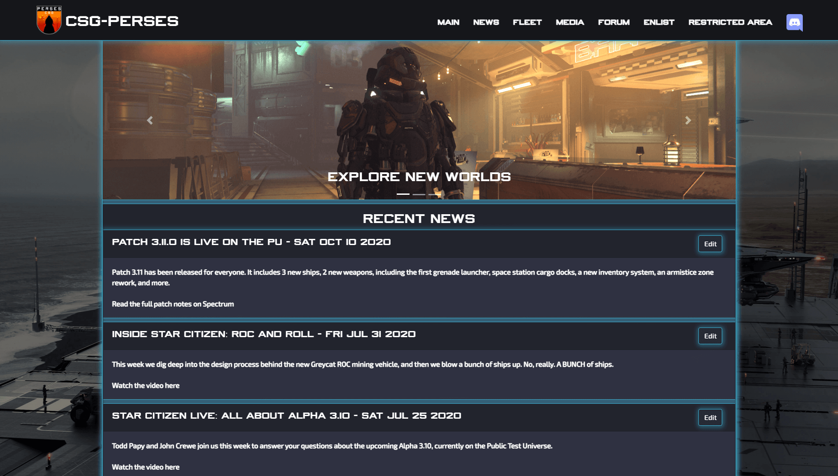Open the Main navigation menu item
Viewport: 838px width, 476px height.
click(x=448, y=22)
